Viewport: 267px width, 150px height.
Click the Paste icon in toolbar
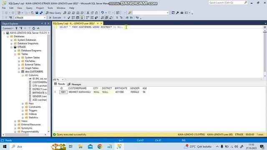(x=96, y=13)
